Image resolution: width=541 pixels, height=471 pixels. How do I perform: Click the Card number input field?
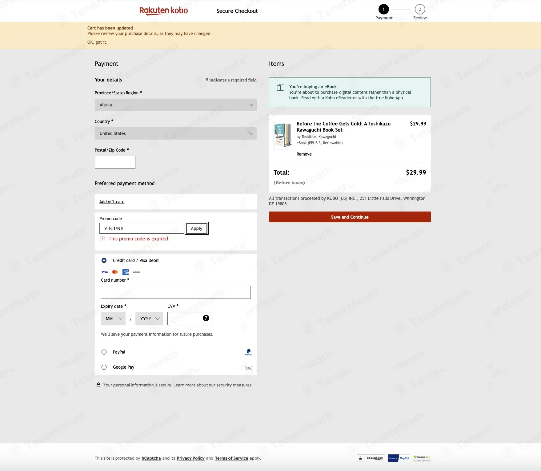176,292
